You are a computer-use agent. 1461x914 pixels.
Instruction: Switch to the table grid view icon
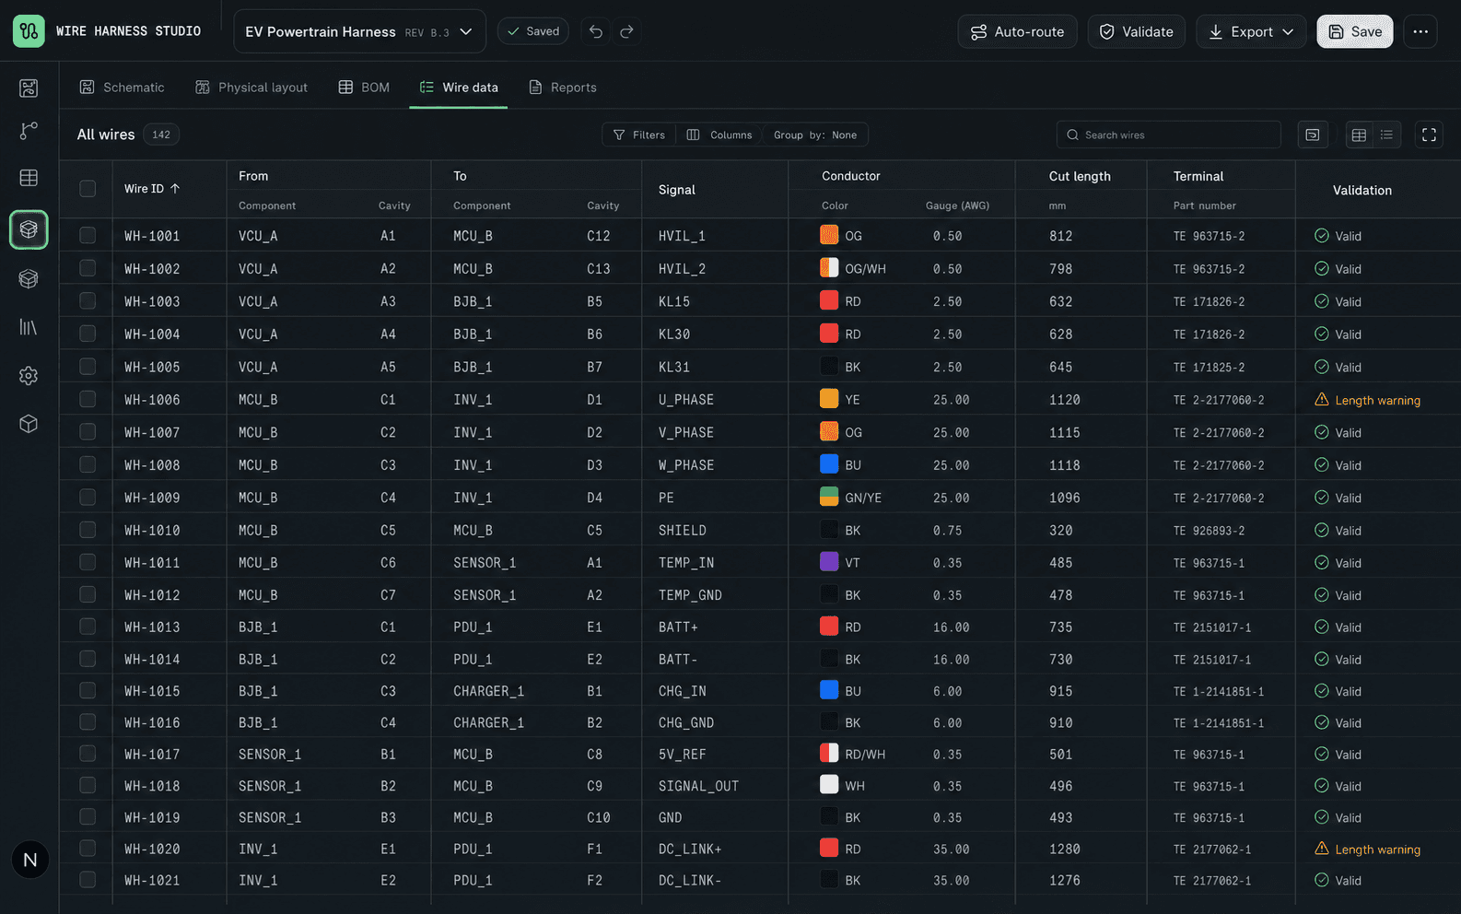click(x=1359, y=135)
